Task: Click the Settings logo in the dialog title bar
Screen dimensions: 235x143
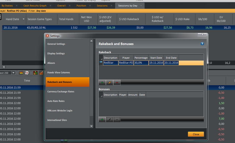Action: [x=48, y=36]
